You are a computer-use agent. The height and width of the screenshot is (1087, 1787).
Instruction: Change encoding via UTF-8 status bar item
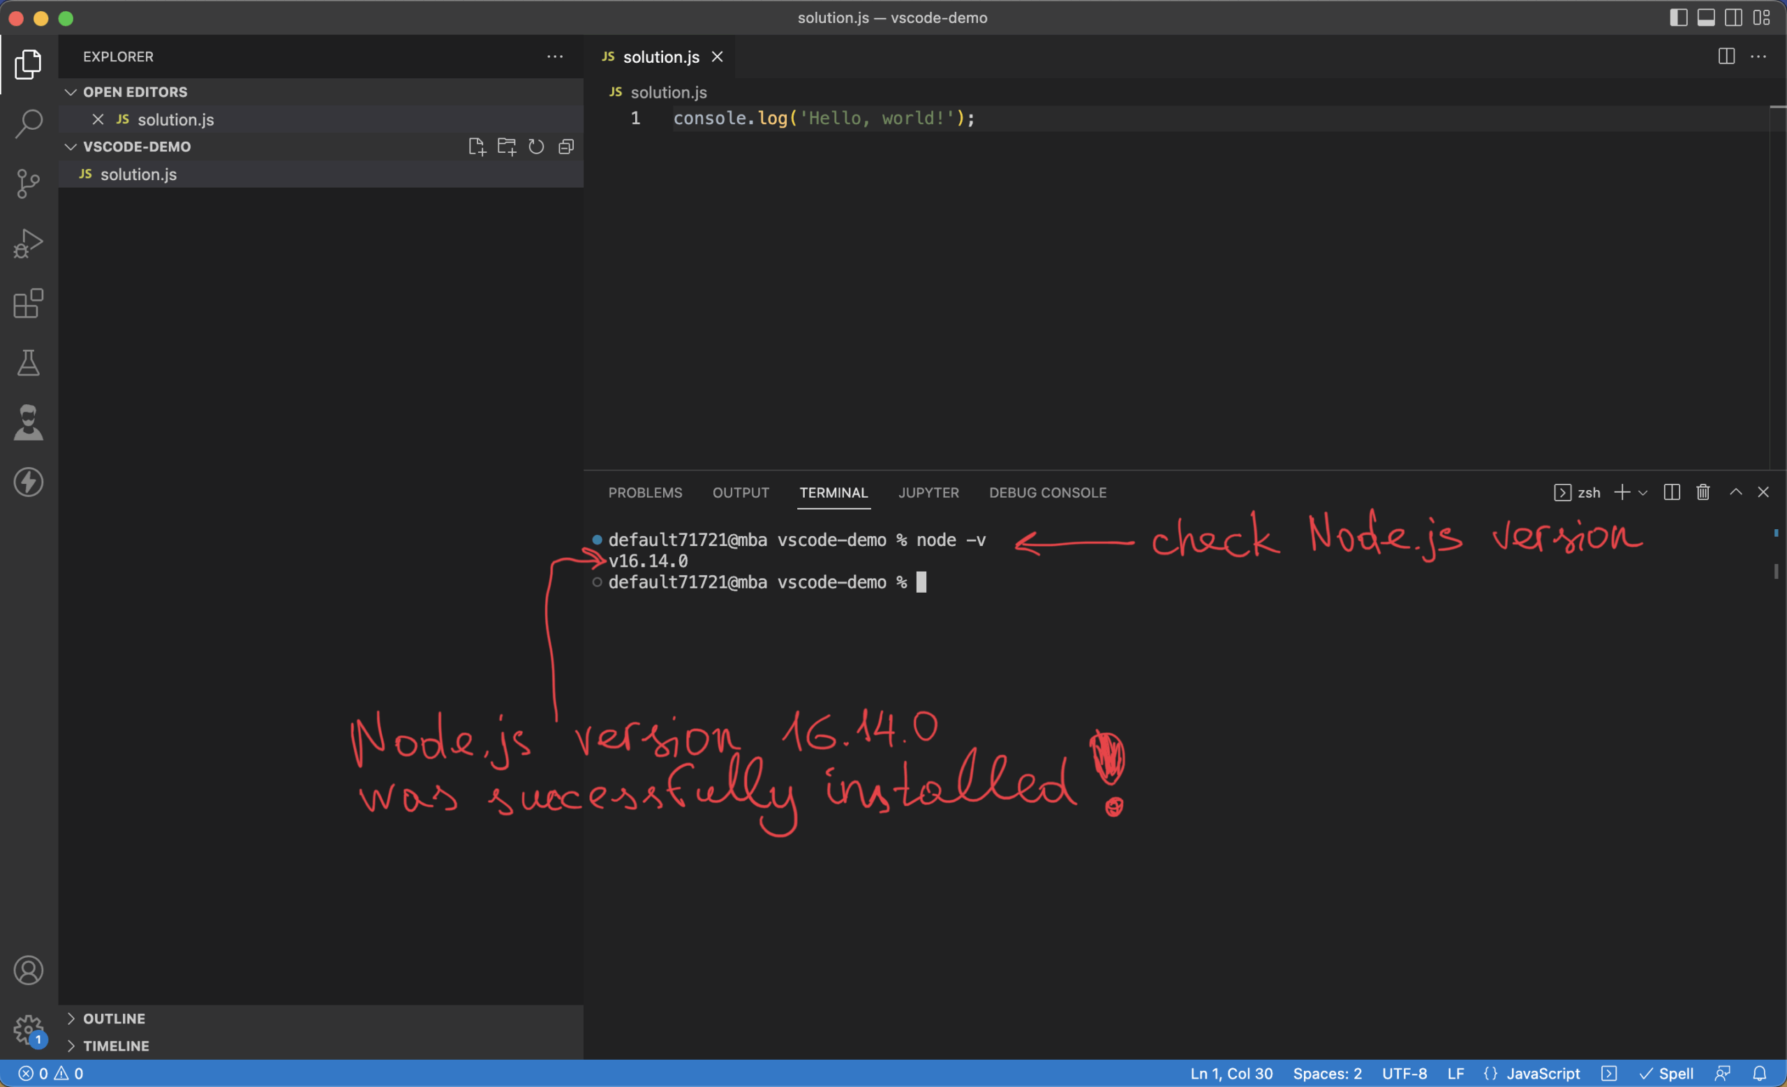pos(1404,1073)
